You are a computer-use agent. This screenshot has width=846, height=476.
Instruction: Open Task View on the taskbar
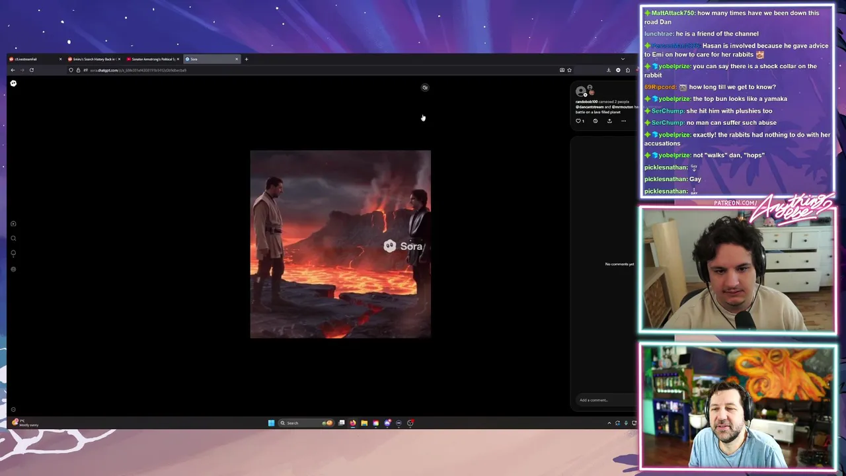point(342,423)
